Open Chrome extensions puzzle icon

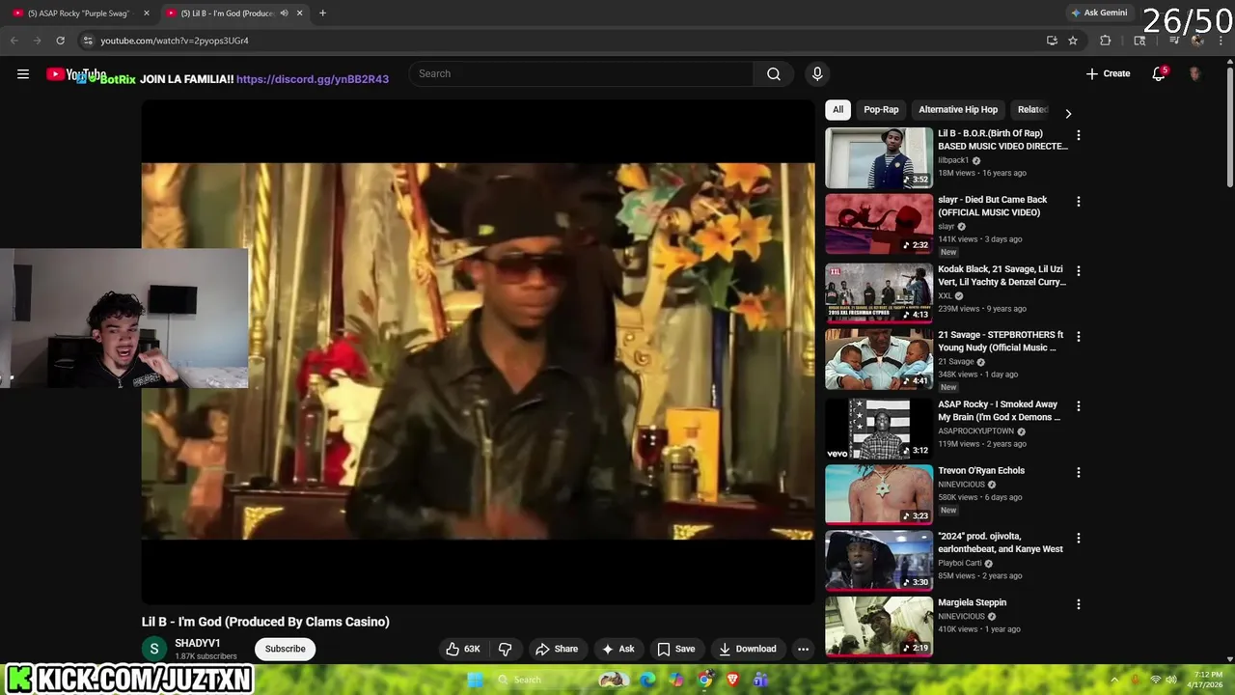tap(1106, 41)
